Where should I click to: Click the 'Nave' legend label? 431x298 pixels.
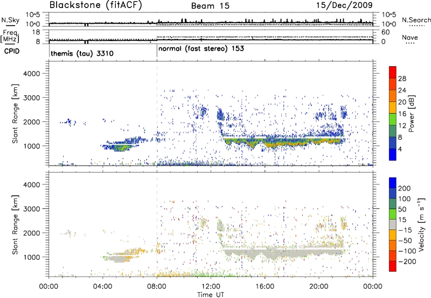(410, 37)
